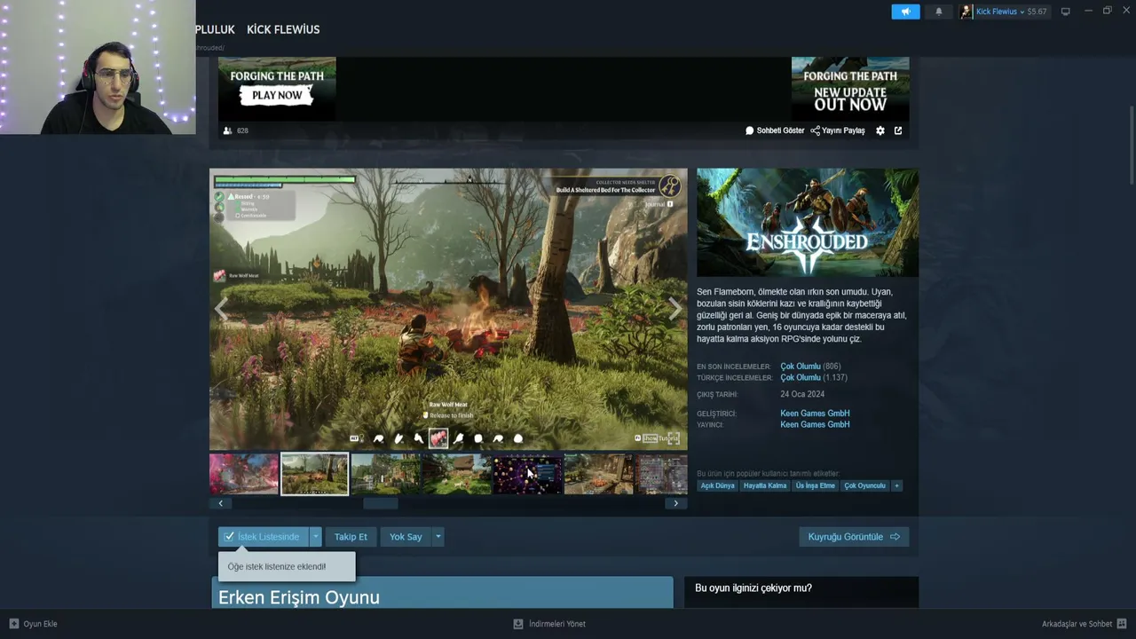Screen dimensions: 1136x639
Task: Click the plus button to add tags
Action: pyautogui.click(x=896, y=485)
